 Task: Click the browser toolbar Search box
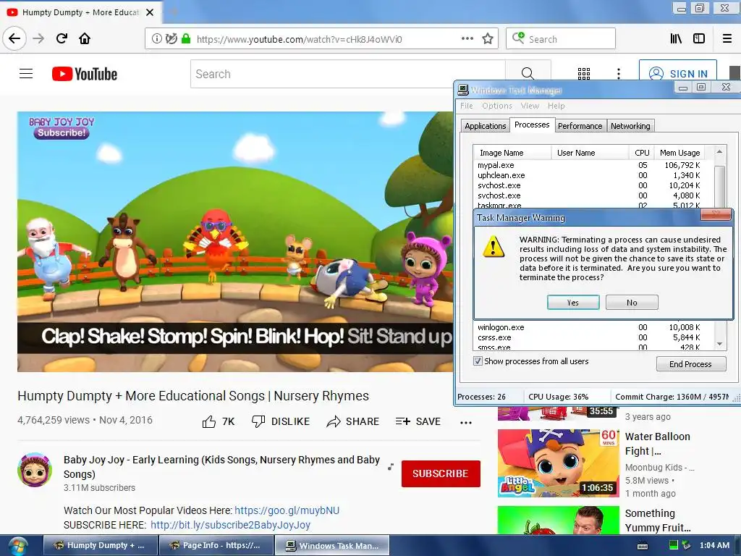pyautogui.click(x=561, y=39)
